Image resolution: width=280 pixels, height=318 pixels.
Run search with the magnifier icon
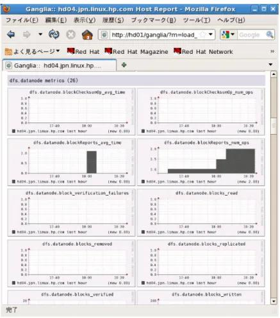(270, 35)
